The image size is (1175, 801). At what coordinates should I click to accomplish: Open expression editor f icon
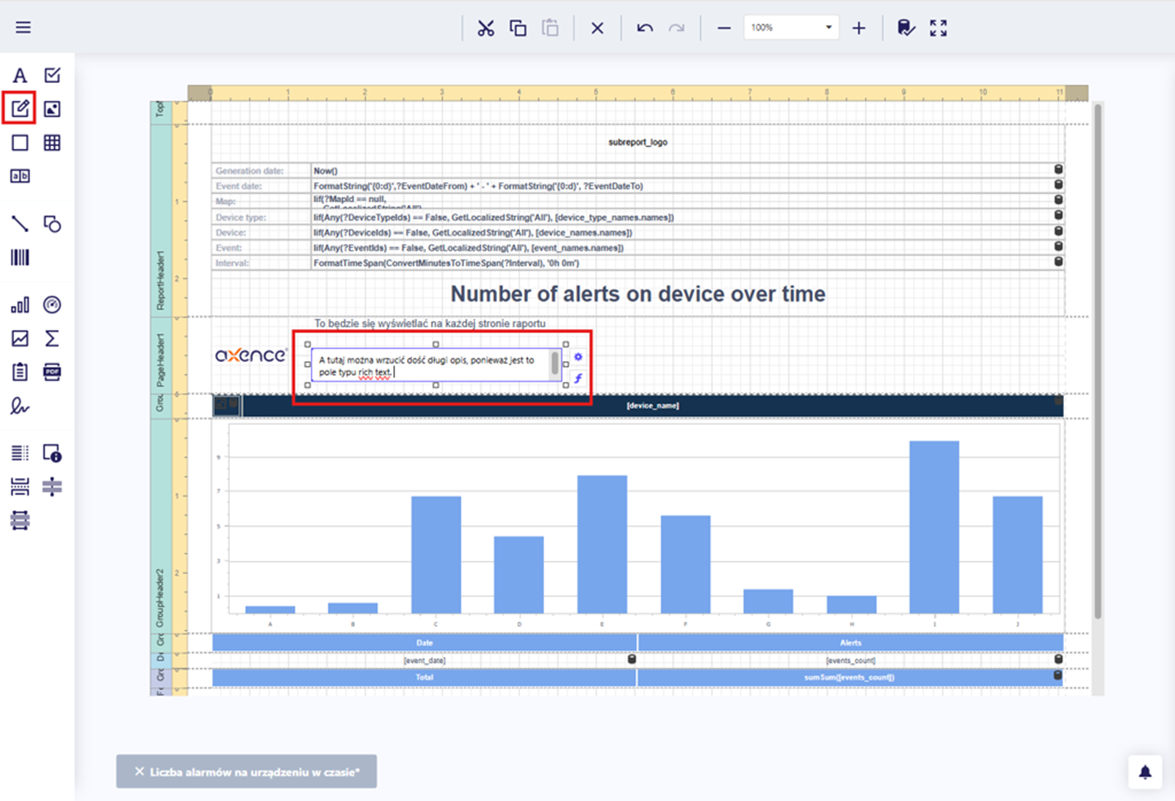pyautogui.click(x=578, y=378)
